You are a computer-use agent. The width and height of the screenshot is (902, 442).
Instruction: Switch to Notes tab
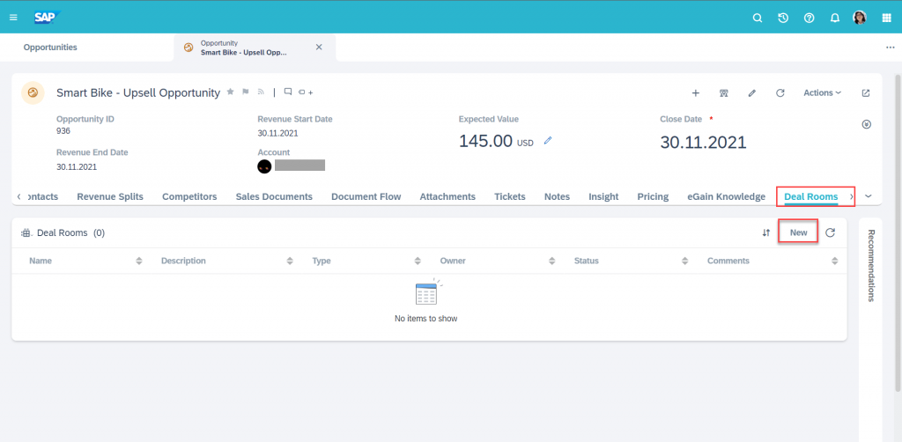[x=557, y=196]
